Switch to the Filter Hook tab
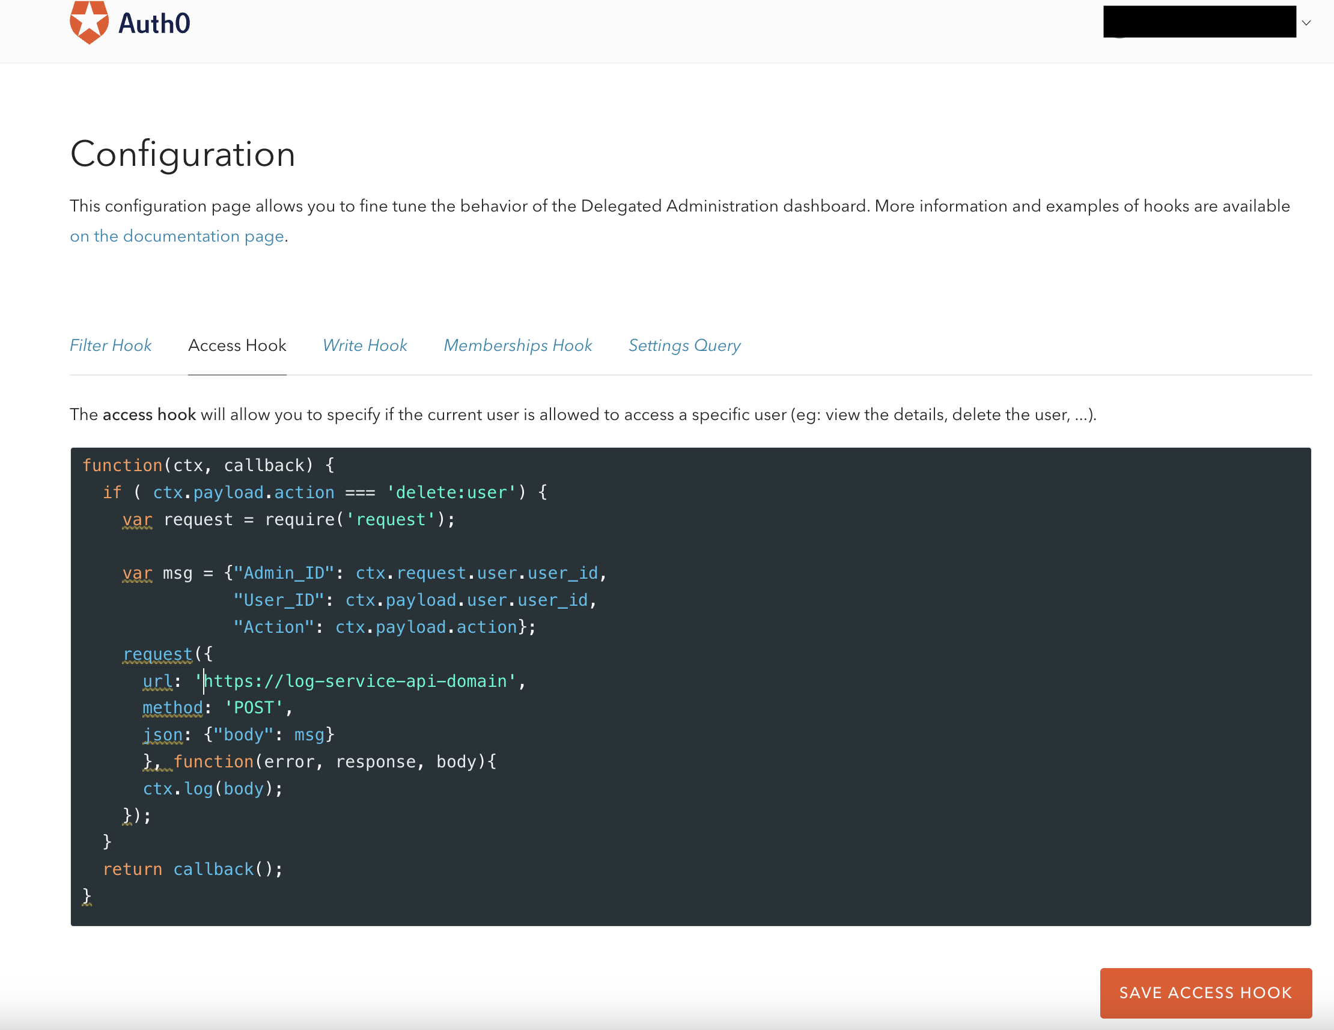The width and height of the screenshot is (1334, 1030). pos(111,346)
